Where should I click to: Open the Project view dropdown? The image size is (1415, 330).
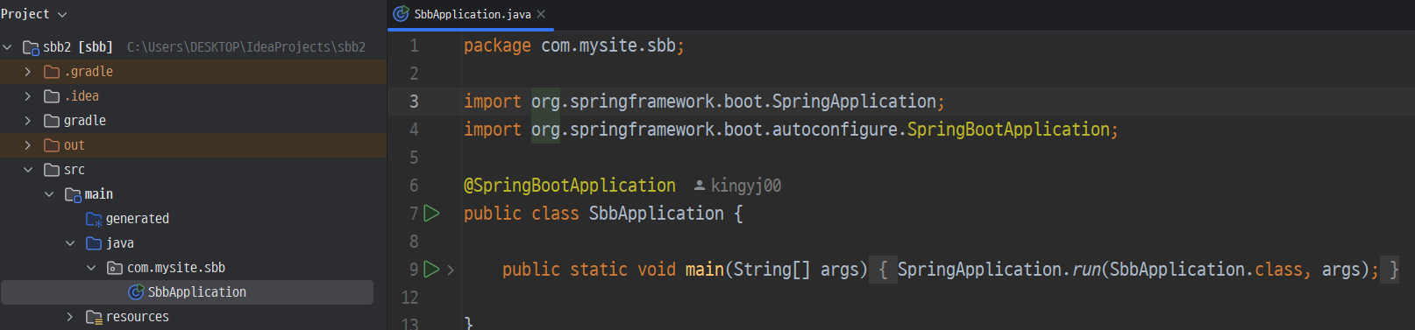pyautogui.click(x=34, y=14)
